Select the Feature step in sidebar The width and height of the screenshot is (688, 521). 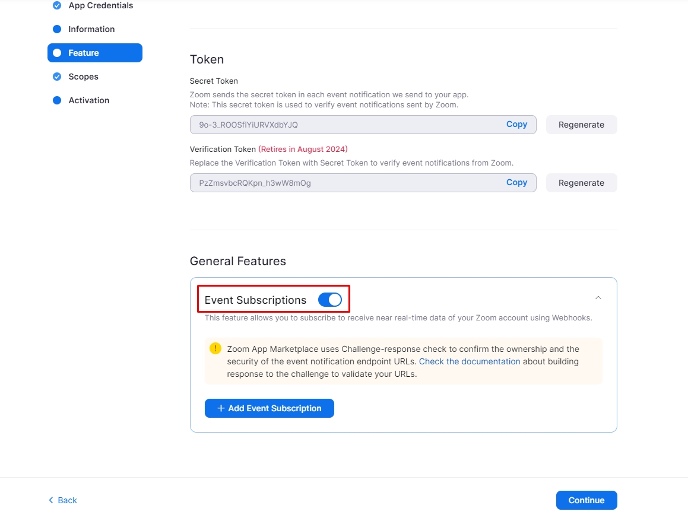click(x=84, y=53)
